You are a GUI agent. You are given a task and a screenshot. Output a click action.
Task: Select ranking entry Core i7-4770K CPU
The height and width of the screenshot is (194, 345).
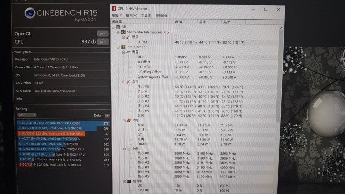tap(63, 139)
